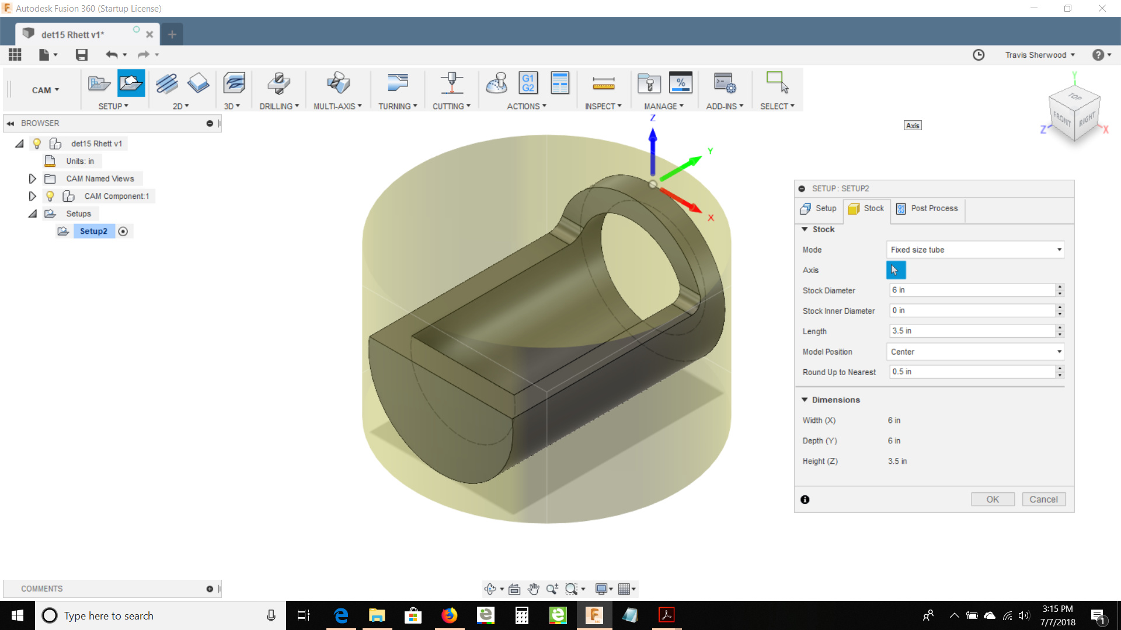Viewport: 1121px width, 630px height.
Task: Click the Cancel button
Action: pyautogui.click(x=1043, y=499)
